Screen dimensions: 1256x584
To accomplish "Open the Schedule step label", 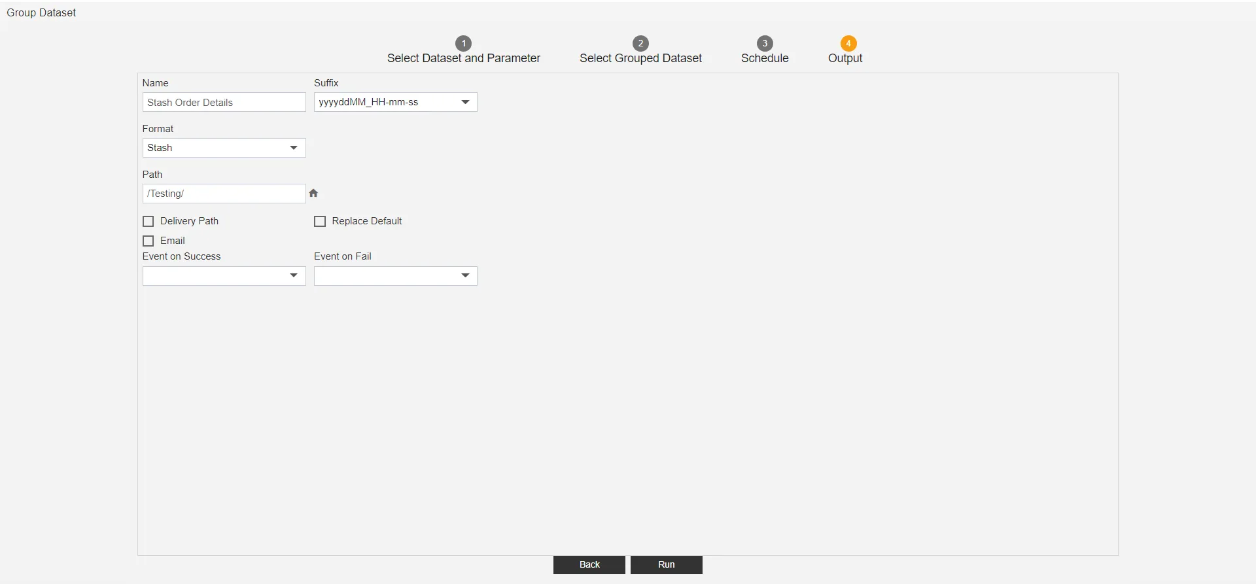I will coord(765,58).
